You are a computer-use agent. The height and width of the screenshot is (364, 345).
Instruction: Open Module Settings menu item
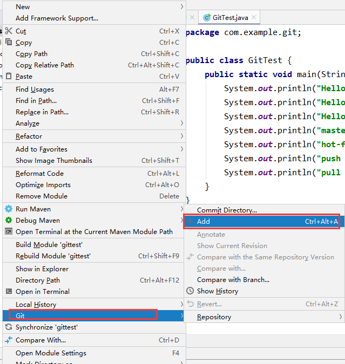point(94,353)
